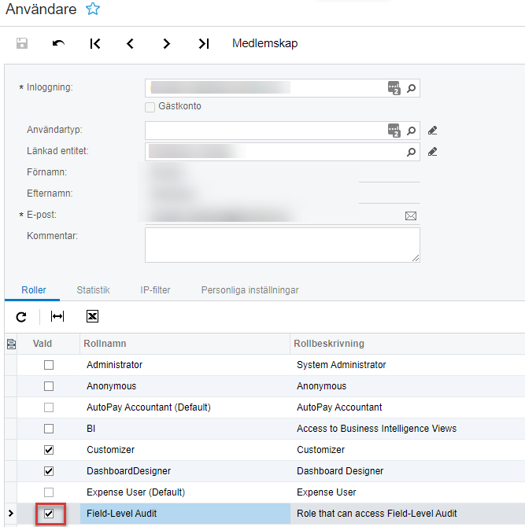Open the Personliga inställningar tab

point(250,290)
